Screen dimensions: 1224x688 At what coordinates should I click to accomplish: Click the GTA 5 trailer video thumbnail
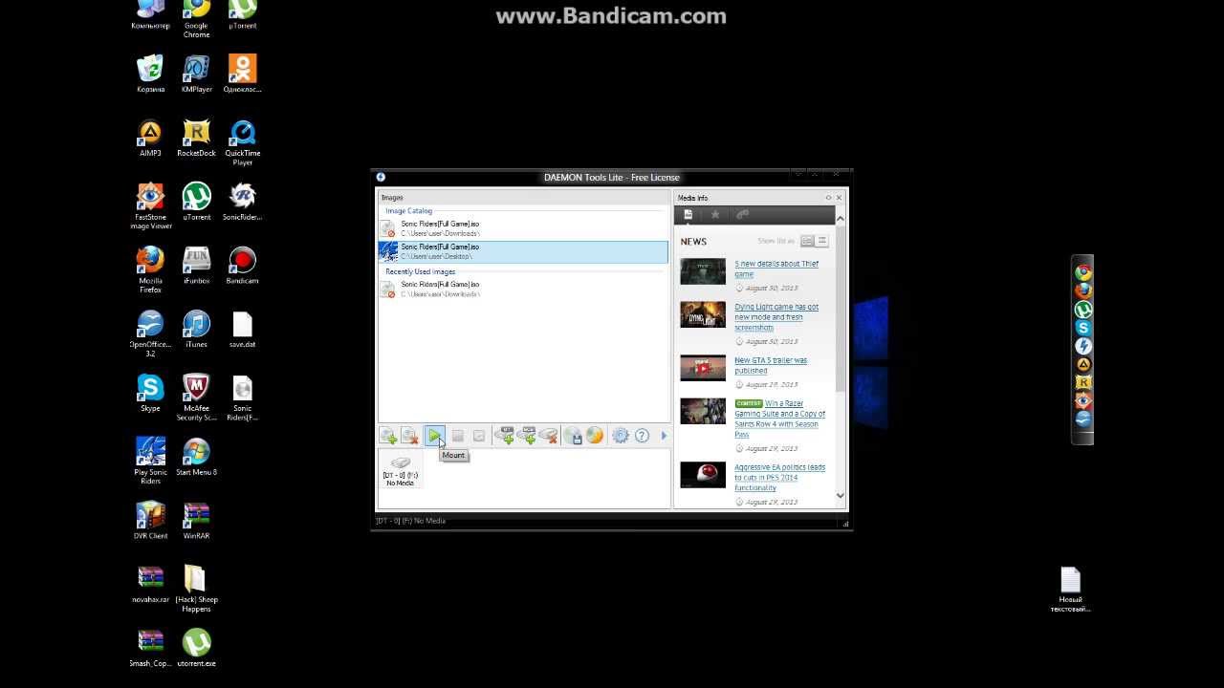[x=703, y=368]
